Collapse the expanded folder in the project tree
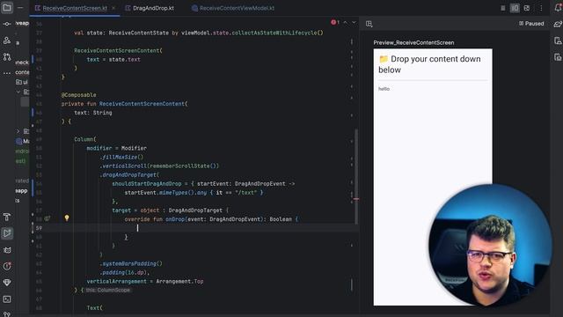 coord(18,92)
